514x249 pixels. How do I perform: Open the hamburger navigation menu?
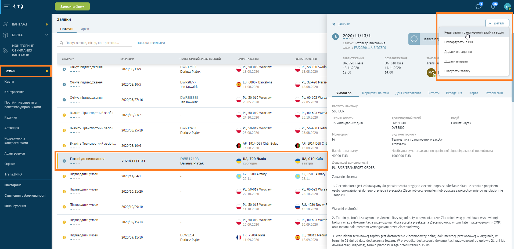click(7, 6)
